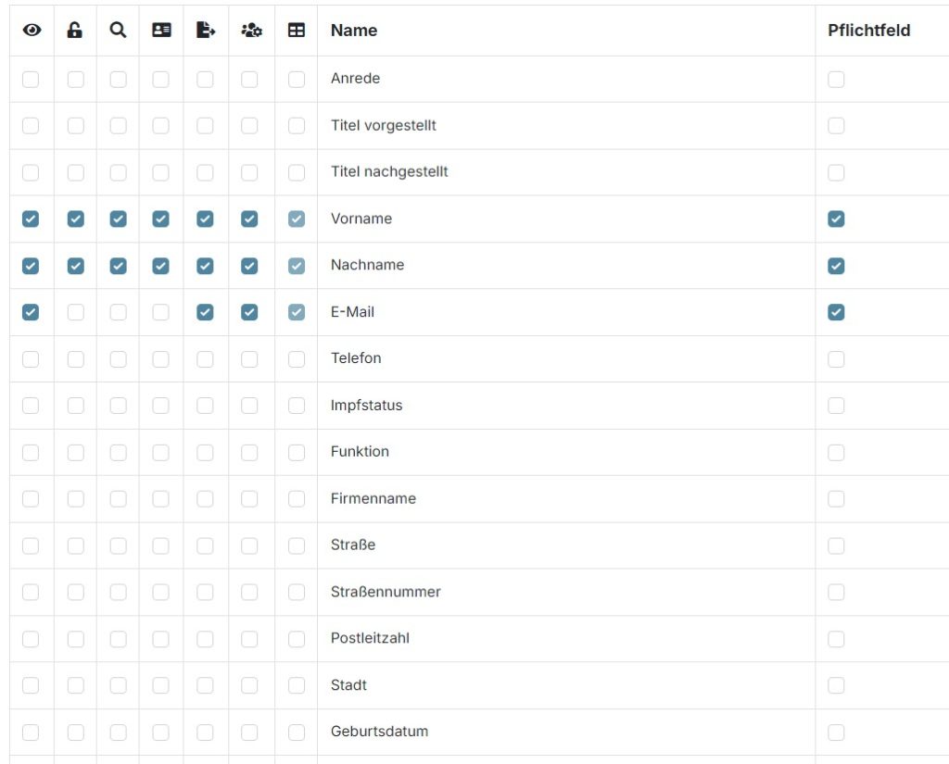Click the Titel vorgestellt row label
The height and width of the screenshot is (764, 949).
[x=384, y=125]
